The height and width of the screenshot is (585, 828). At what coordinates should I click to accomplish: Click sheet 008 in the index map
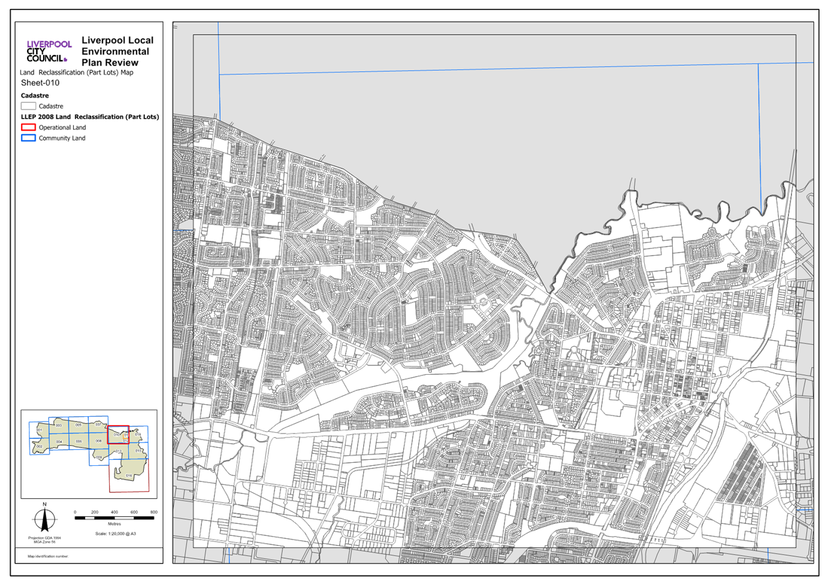(98, 441)
